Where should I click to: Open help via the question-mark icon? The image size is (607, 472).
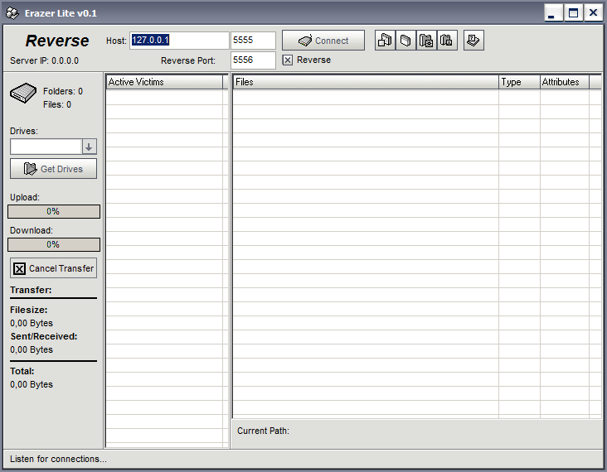pyautogui.click(x=473, y=41)
